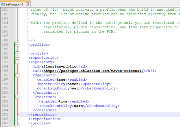Click line number 194 in the margin
This screenshot has width=180, height=127.
pos(5,66)
